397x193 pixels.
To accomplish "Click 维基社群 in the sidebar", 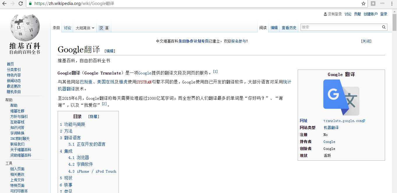I will pyautogui.click(x=17, y=111).
